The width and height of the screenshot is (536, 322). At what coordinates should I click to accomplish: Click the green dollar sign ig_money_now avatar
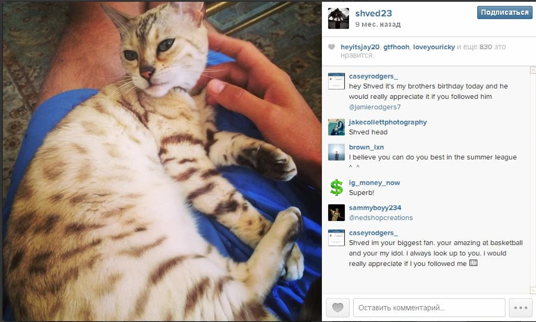click(x=336, y=187)
